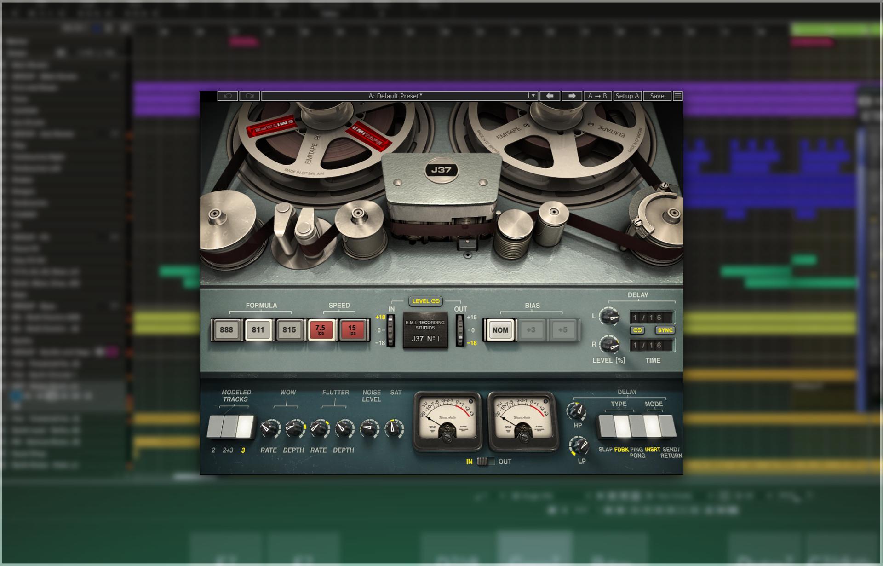883x566 pixels.
Task: Click the HP filter knob
Action: pos(577,411)
